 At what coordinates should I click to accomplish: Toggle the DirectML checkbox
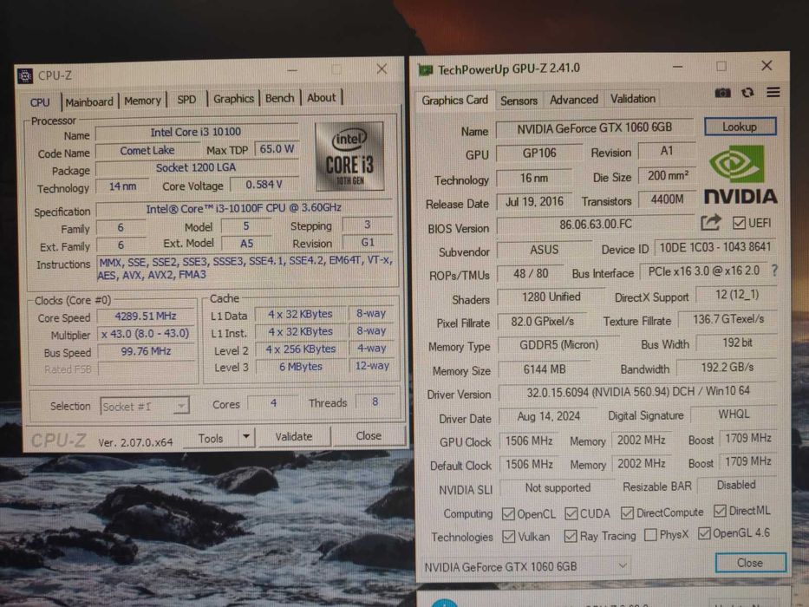click(720, 511)
